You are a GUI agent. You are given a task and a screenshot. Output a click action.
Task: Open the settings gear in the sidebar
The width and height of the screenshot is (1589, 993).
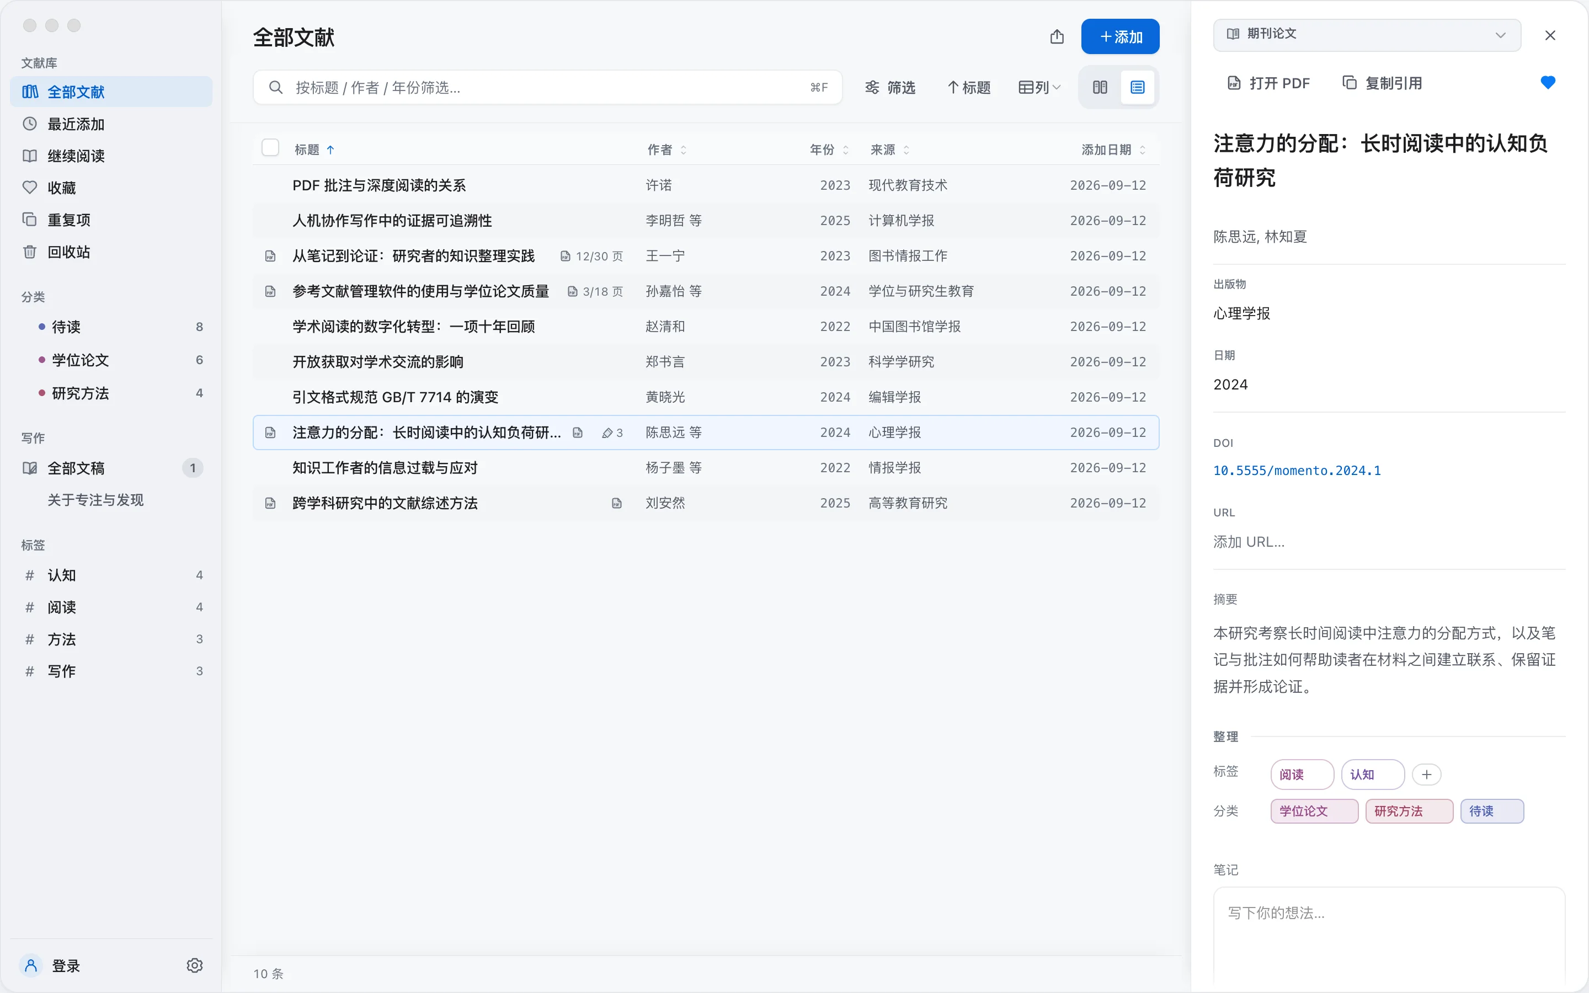click(x=194, y=965)
